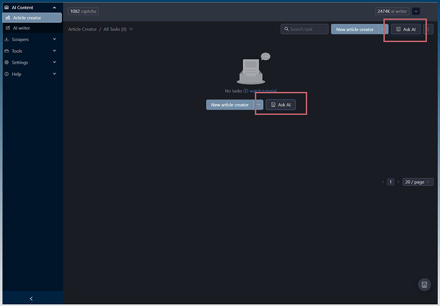Collapse the sidebar with the left arrow
The image size is (440, 306).
tap(31, 298)
